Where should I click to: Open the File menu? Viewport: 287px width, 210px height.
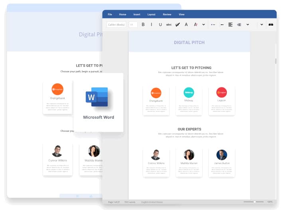point(110,14)
